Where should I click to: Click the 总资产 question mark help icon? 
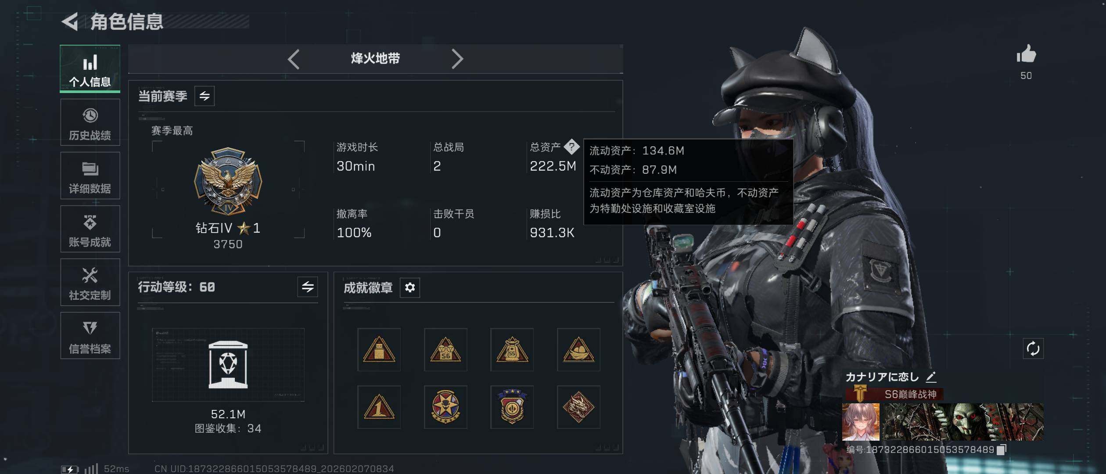tap(571, 147)
